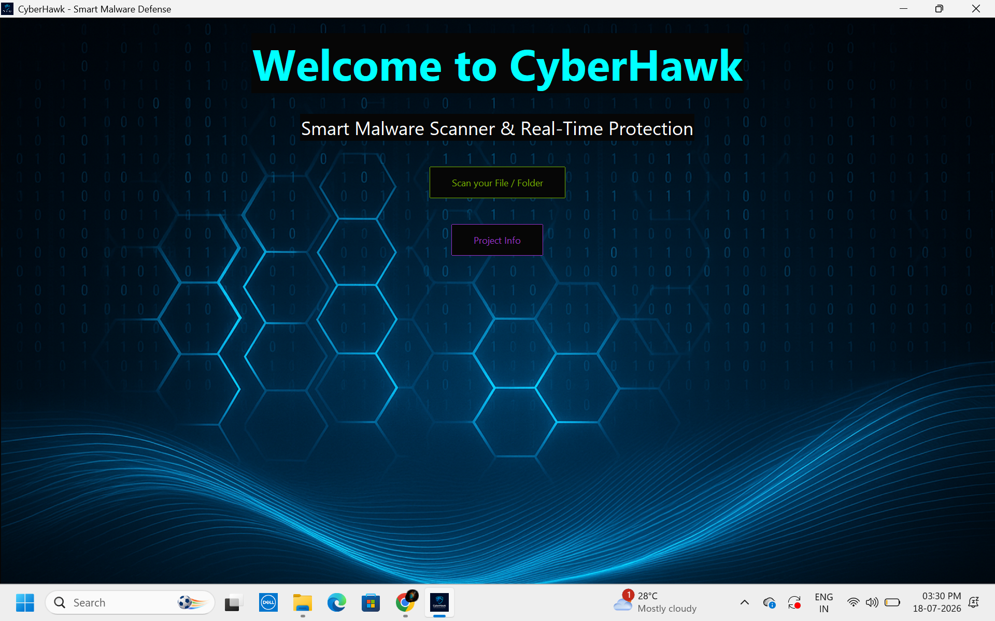Open the weather widget showing 28°C
The image size is (995, 621).
click(656, 602)
